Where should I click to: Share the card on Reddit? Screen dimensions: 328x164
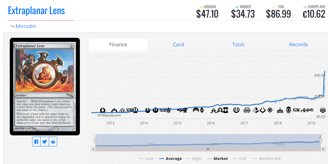coord(53,142)
